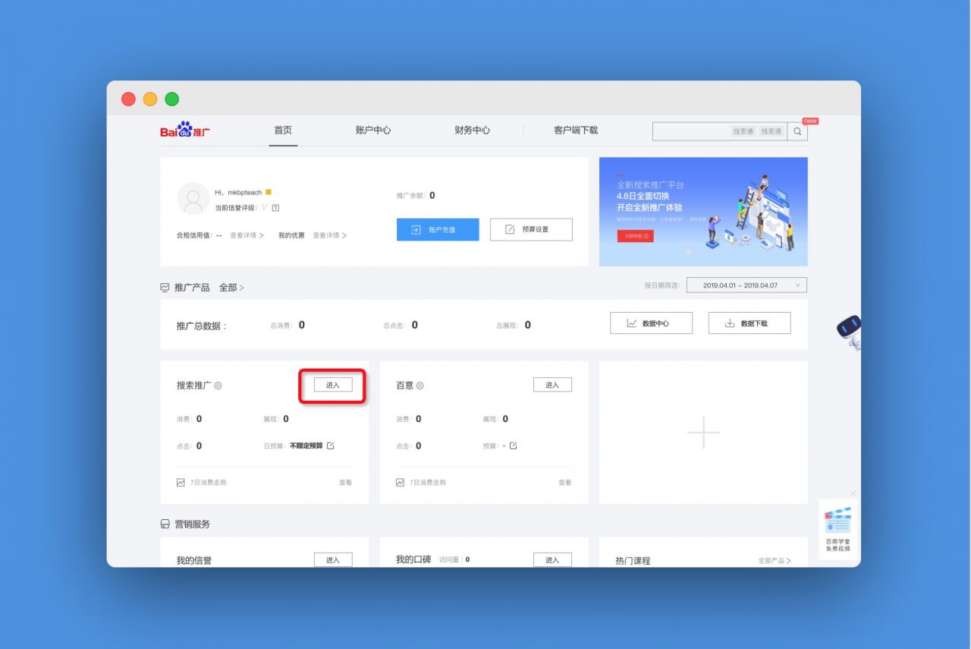The image size is (971, 649).
Task: Click the 数据下载 button
Action: (x=749, y=323)
